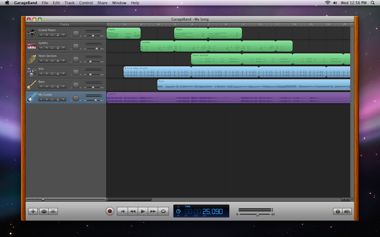Open the Track Info pane

pos(338,211)
